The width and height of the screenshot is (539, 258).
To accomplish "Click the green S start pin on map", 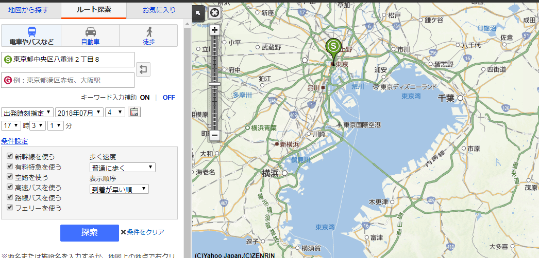I will click(333, 47).
